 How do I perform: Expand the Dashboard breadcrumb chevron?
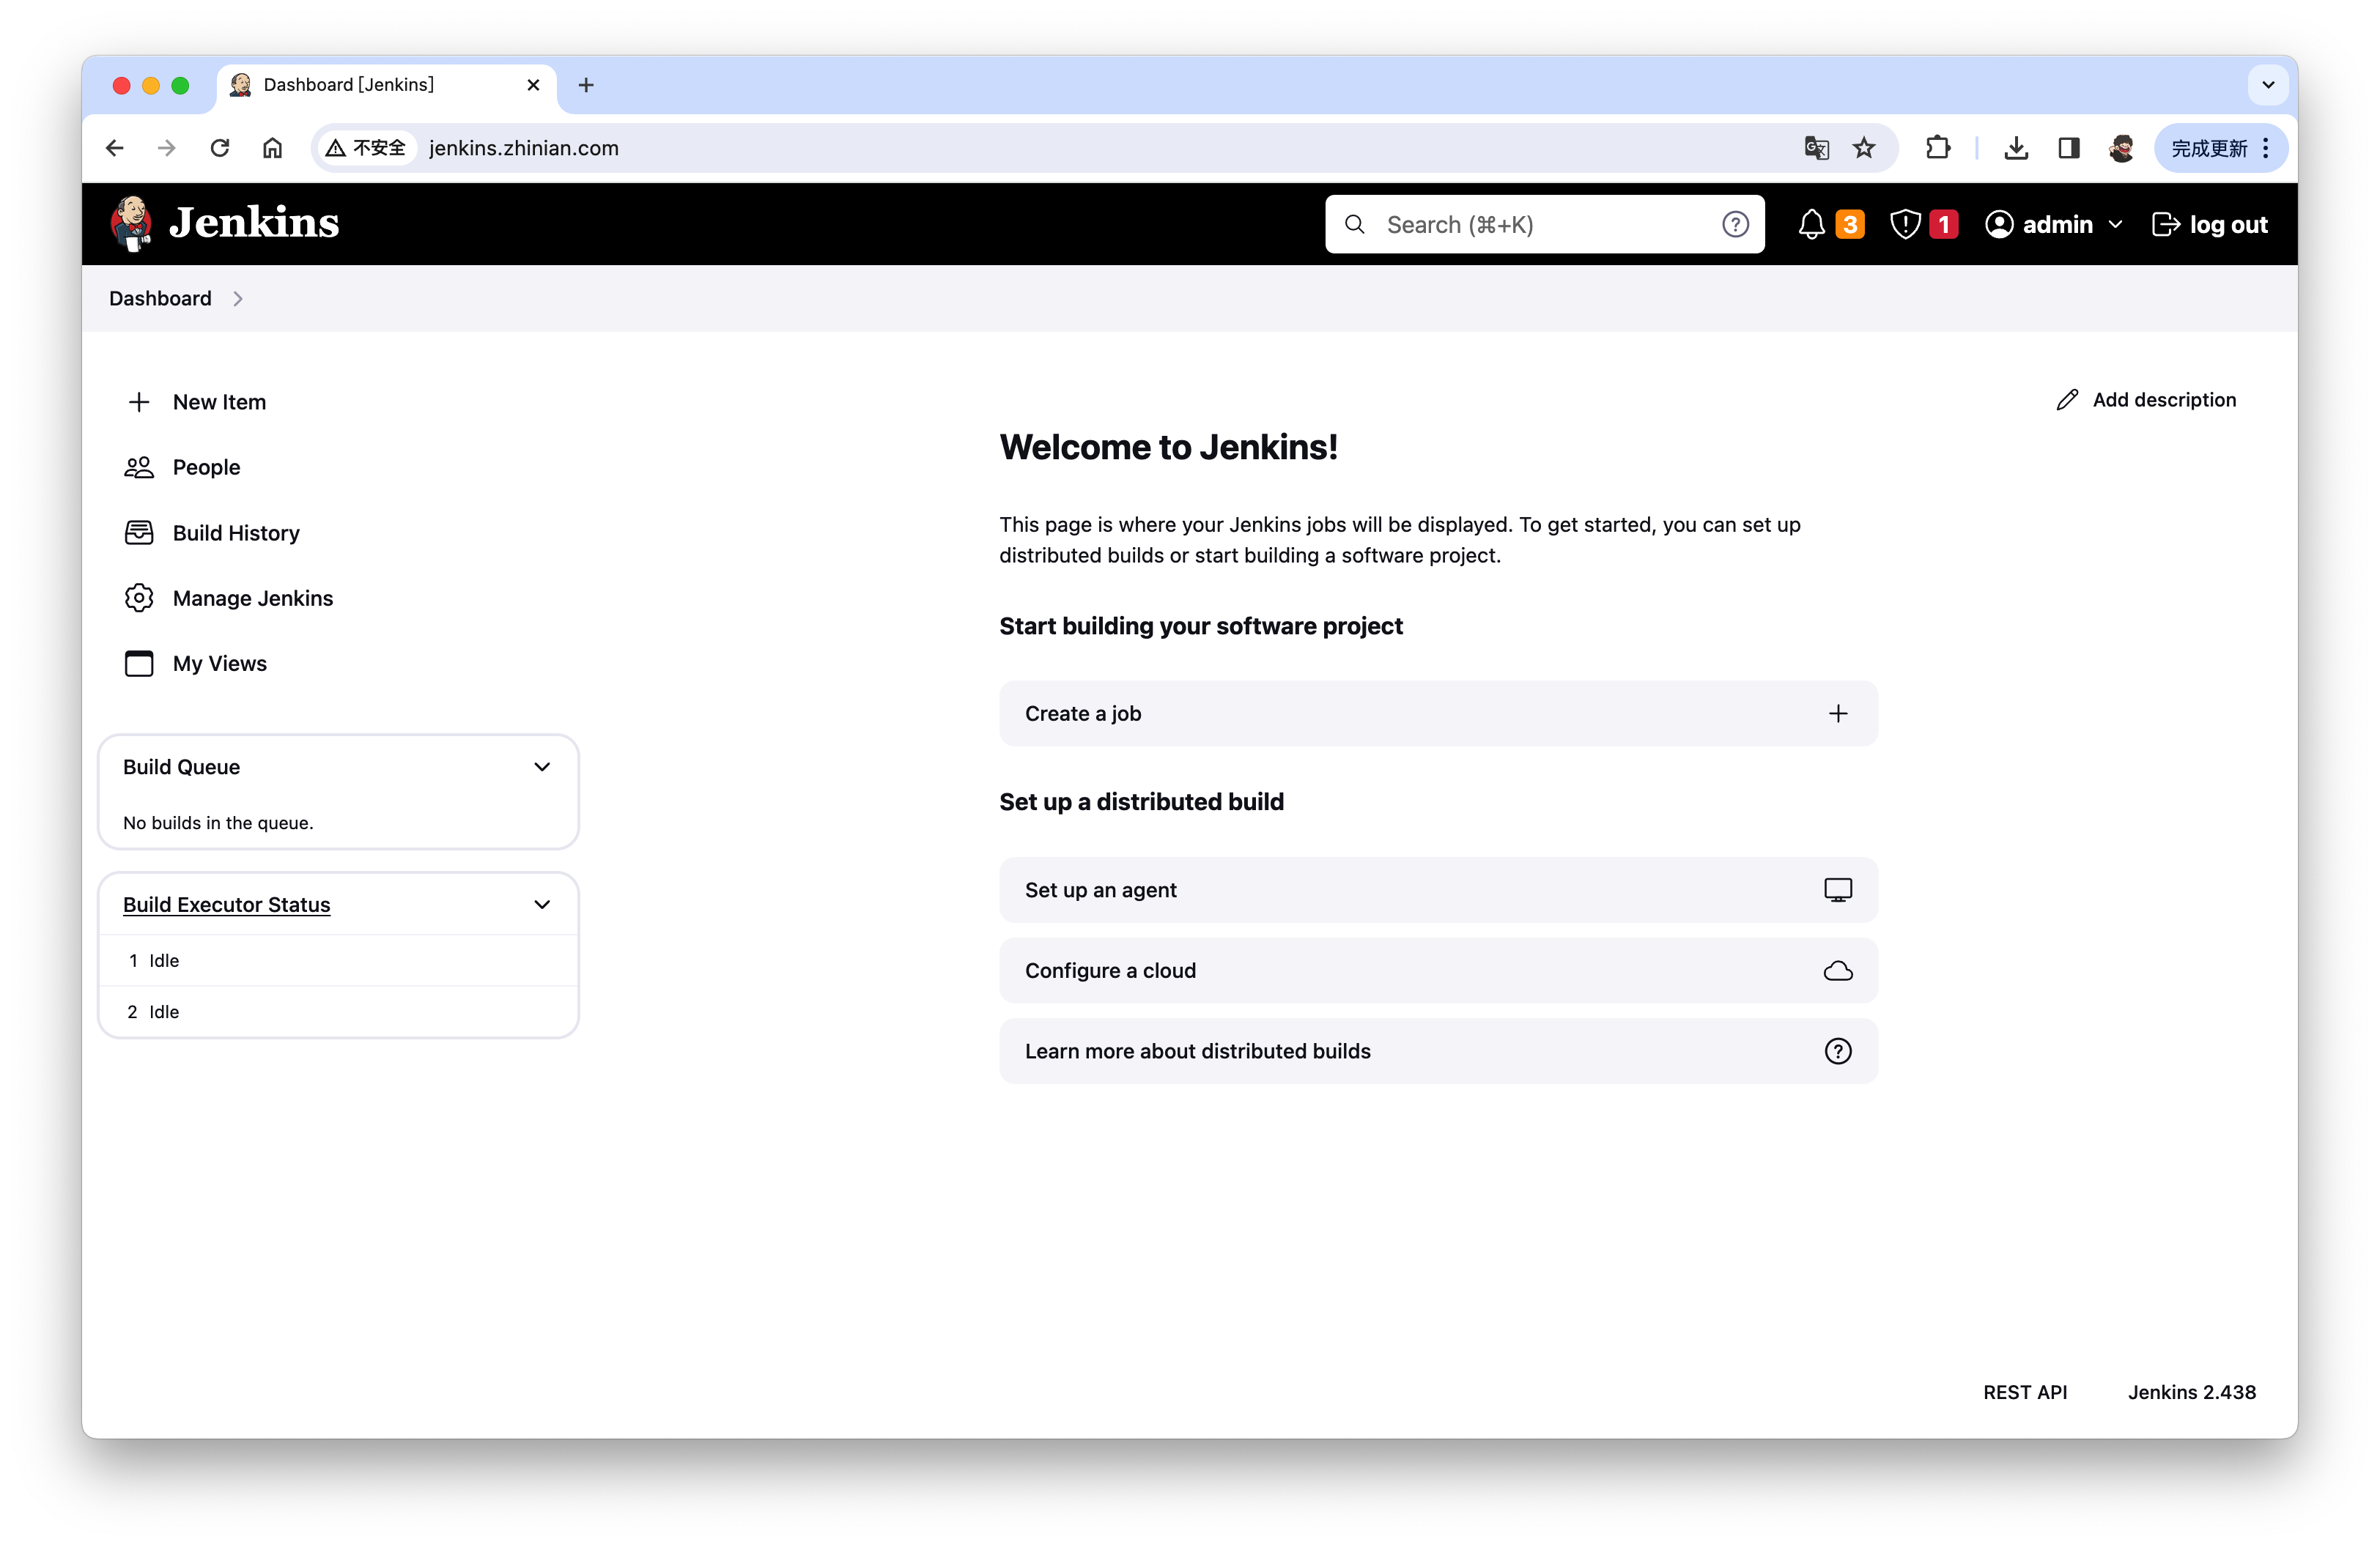238,299
